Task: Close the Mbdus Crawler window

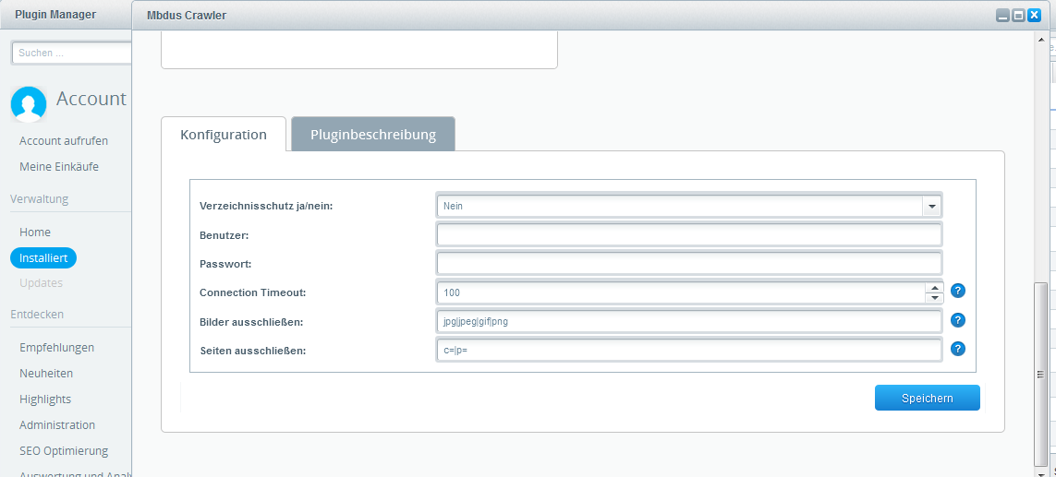Action: [1034, 16]
